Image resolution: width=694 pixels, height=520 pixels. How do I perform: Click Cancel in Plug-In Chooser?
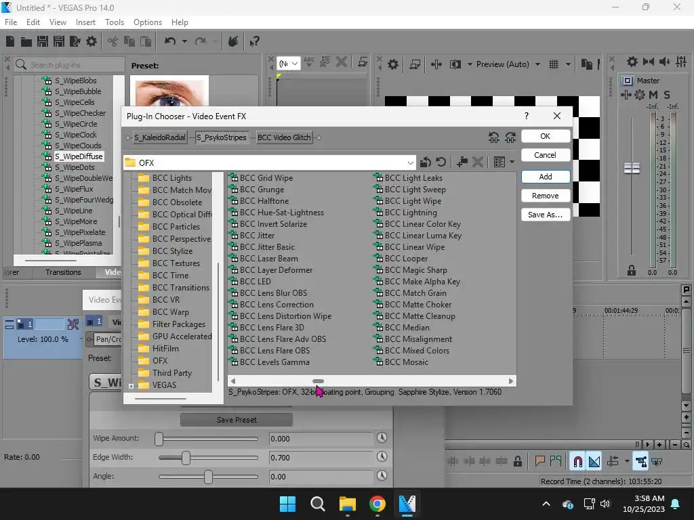tap(546, 155)
